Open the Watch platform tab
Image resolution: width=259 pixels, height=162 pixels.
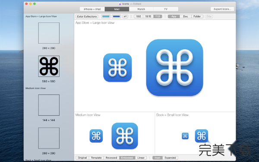click(141, 9)
